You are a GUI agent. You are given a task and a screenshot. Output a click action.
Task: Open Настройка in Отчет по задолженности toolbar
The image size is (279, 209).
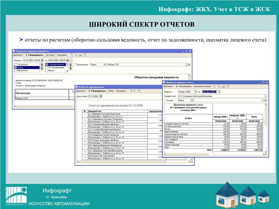coord(122,91)
